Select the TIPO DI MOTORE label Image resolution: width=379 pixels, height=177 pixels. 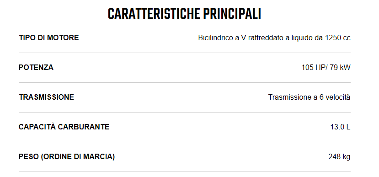tap(49, 38)
